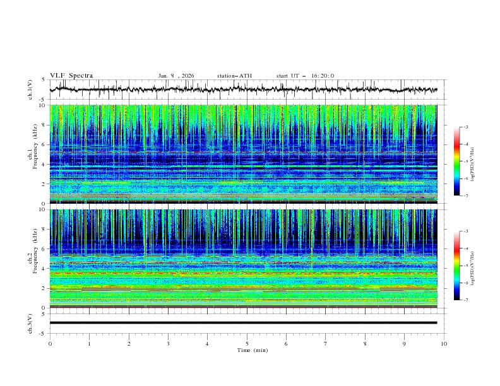Click the "-5" tick on the lower colorbar
Screen dimensions: 500x386
click(x=466, y=266)
